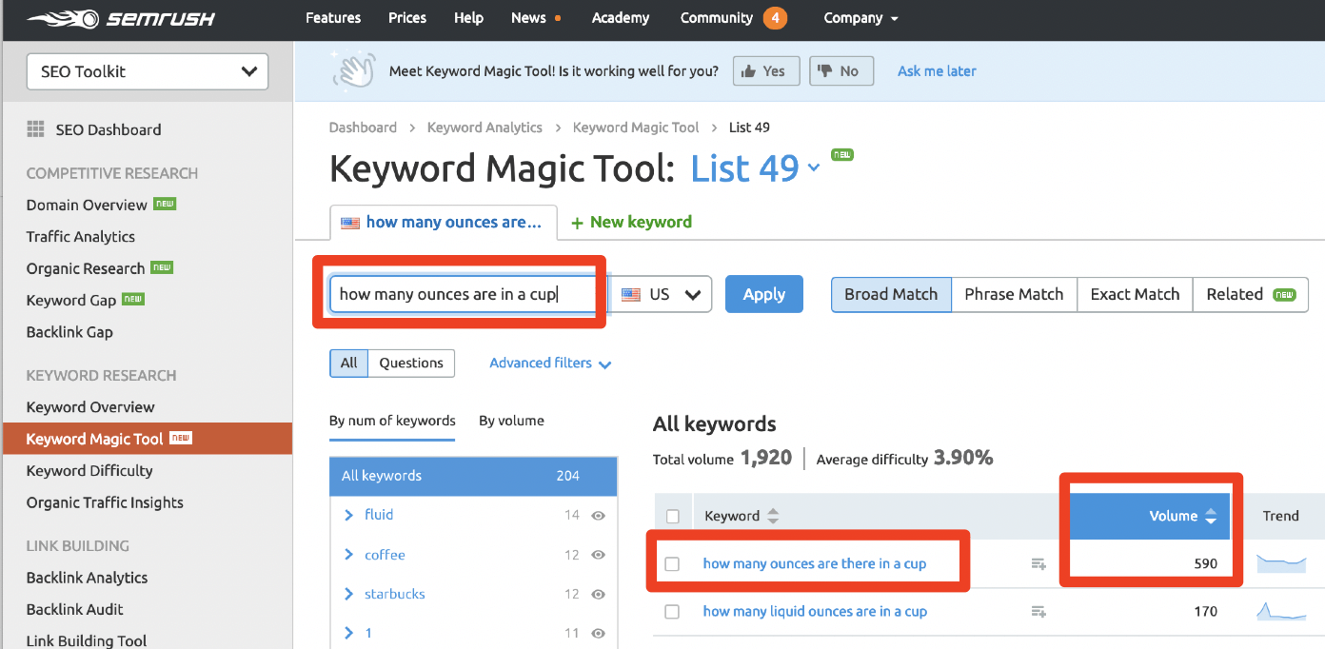Click the Community notification badge
The width and height of the screenshot is (1325, 649).
click(775, 18)
